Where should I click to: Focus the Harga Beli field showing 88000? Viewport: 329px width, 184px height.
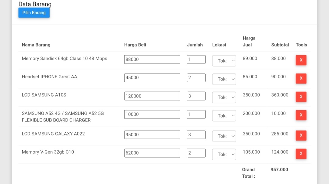click(x=152, y=60)
